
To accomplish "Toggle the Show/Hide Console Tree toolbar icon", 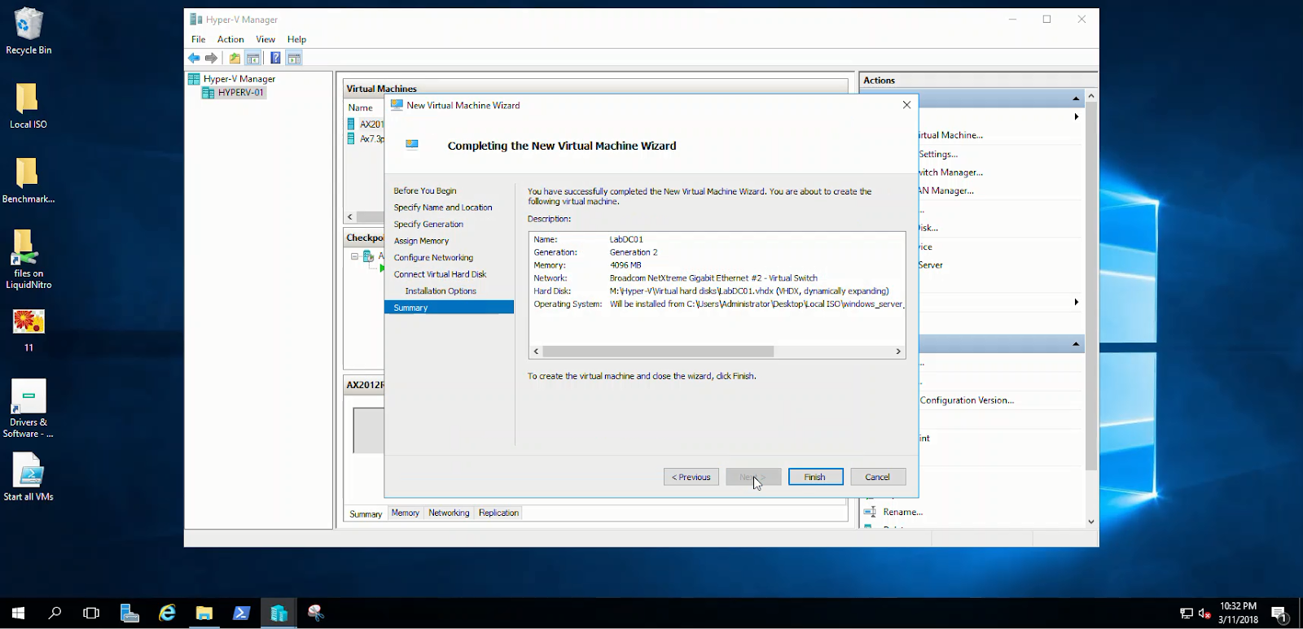I will [253, 58].
